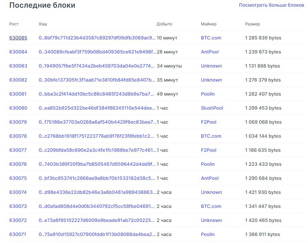Open the 'Посмотреть больше блоков' link
308x243 pixels.
(x=271, y=5)
